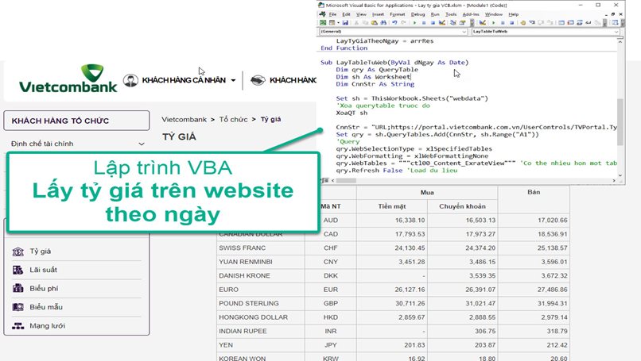Click the horizontal scrollbar thumb of code window
This screenshot has height=361, width=641.
pos(346,180)
